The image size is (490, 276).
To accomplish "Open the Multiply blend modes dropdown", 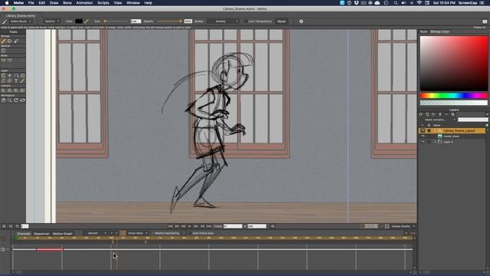I will coord(223,21).
